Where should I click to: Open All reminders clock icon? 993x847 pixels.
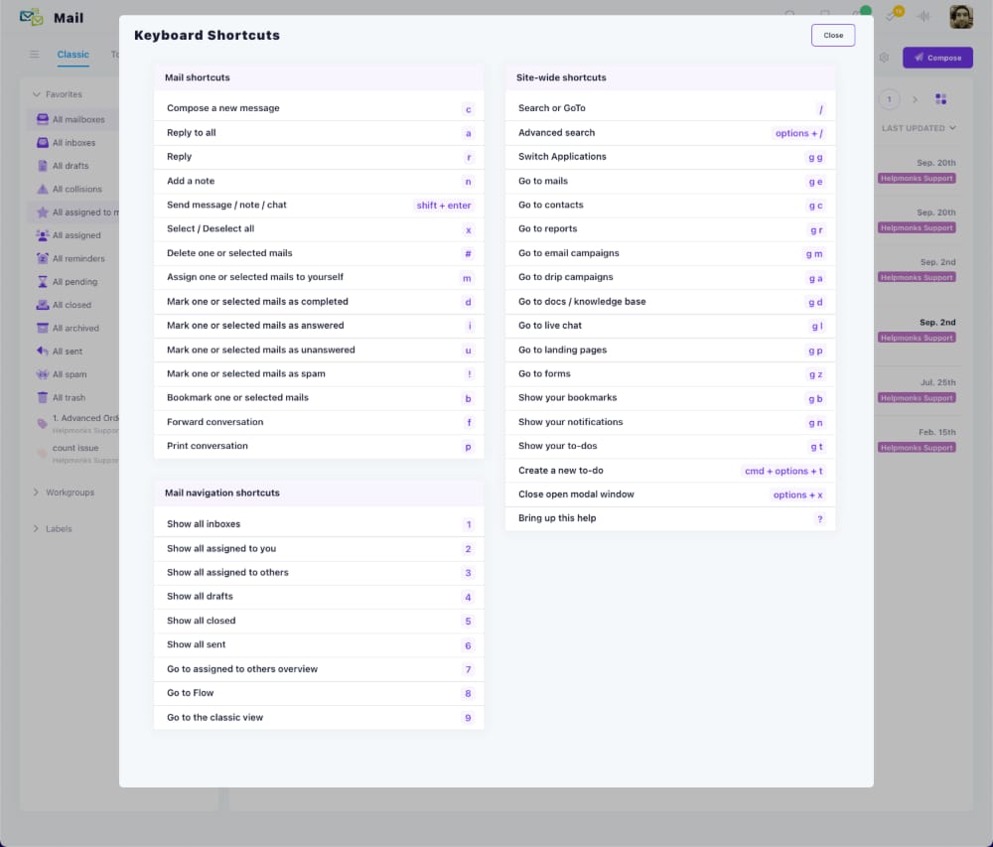point(43,258)
